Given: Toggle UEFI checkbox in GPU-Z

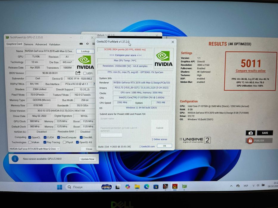Looking at the screenshot, I should (x=85, y=73).
